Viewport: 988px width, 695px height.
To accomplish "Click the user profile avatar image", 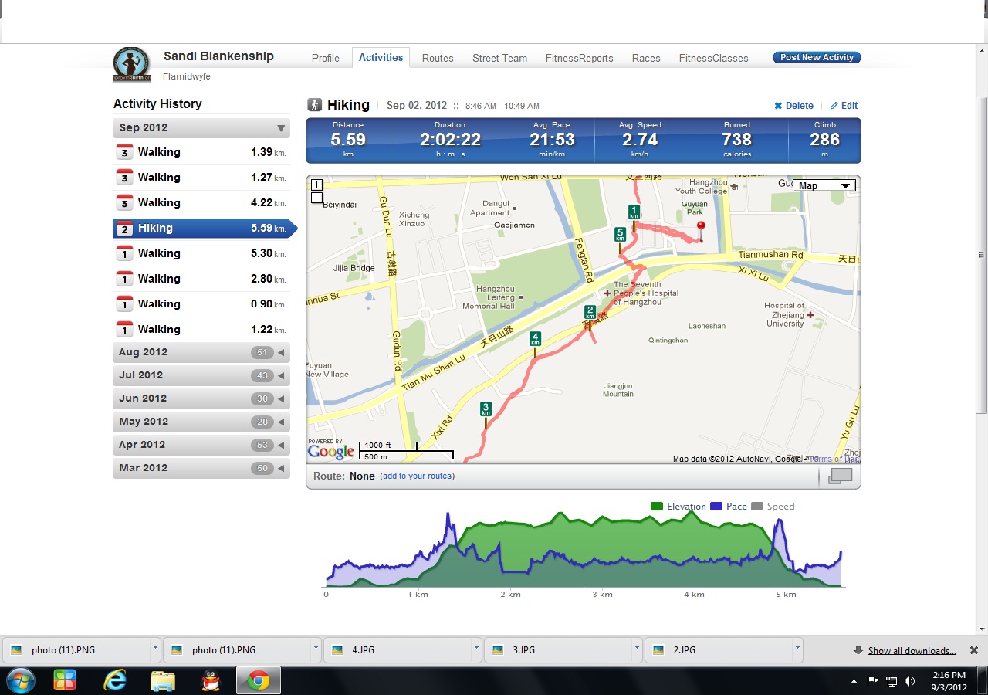I will tap(132, 65).
